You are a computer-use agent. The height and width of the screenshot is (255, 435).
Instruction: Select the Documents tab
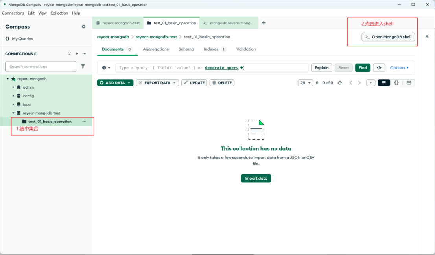coord(117,49)
